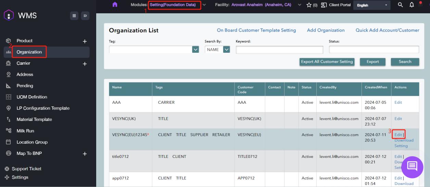Open the app grid icon beside WMS

click(74, 15)
